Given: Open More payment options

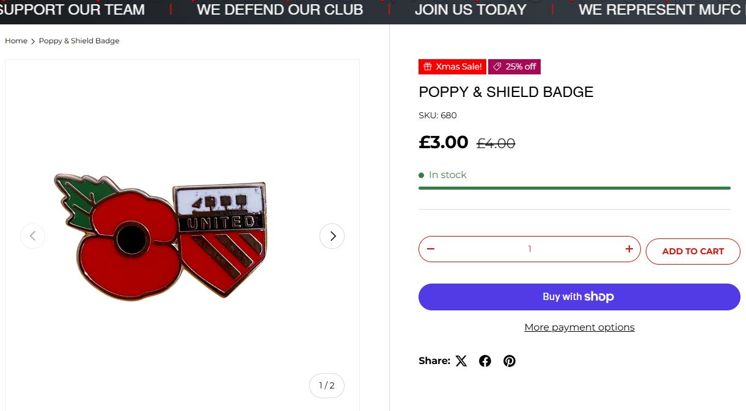Looking at the screenshot, I should (x=579, y=327).
